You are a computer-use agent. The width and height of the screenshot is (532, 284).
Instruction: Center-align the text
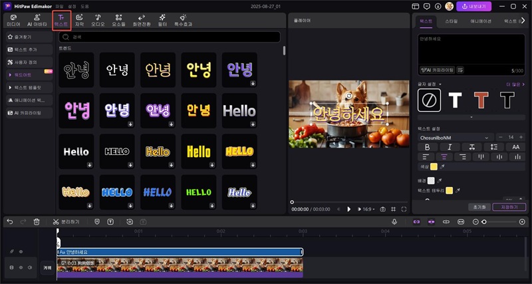[444, 157]
